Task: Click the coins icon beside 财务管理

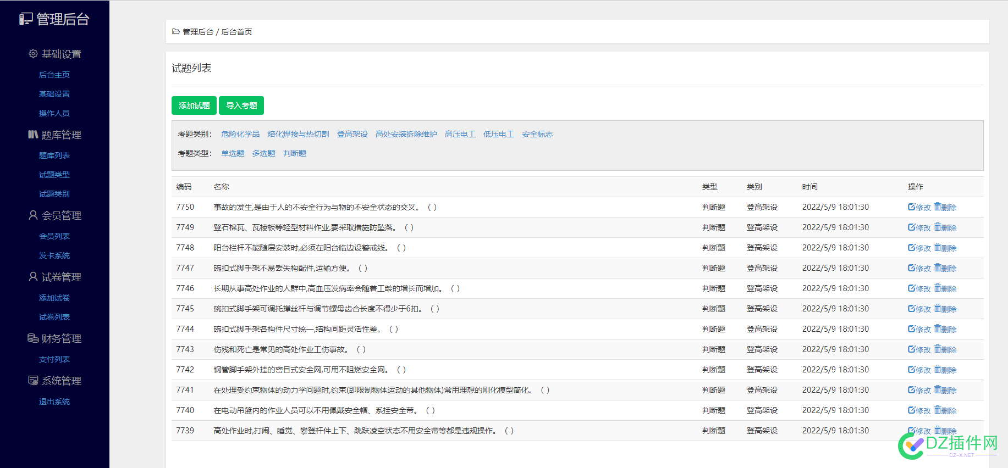Action: point(33,338)
